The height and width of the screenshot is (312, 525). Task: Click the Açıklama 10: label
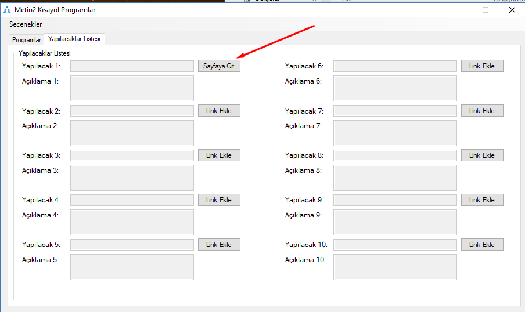[x=305, y=260]
